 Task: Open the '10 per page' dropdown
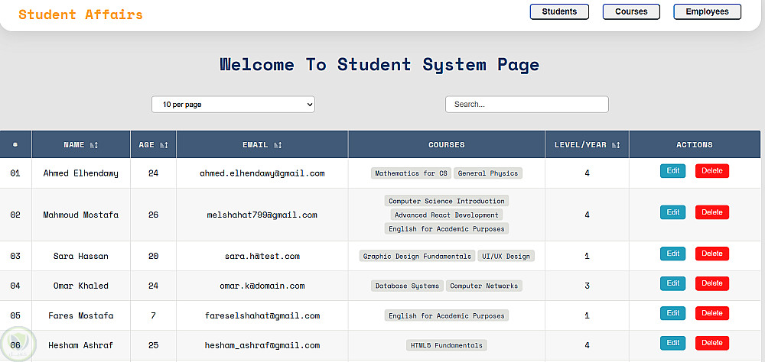233,105
